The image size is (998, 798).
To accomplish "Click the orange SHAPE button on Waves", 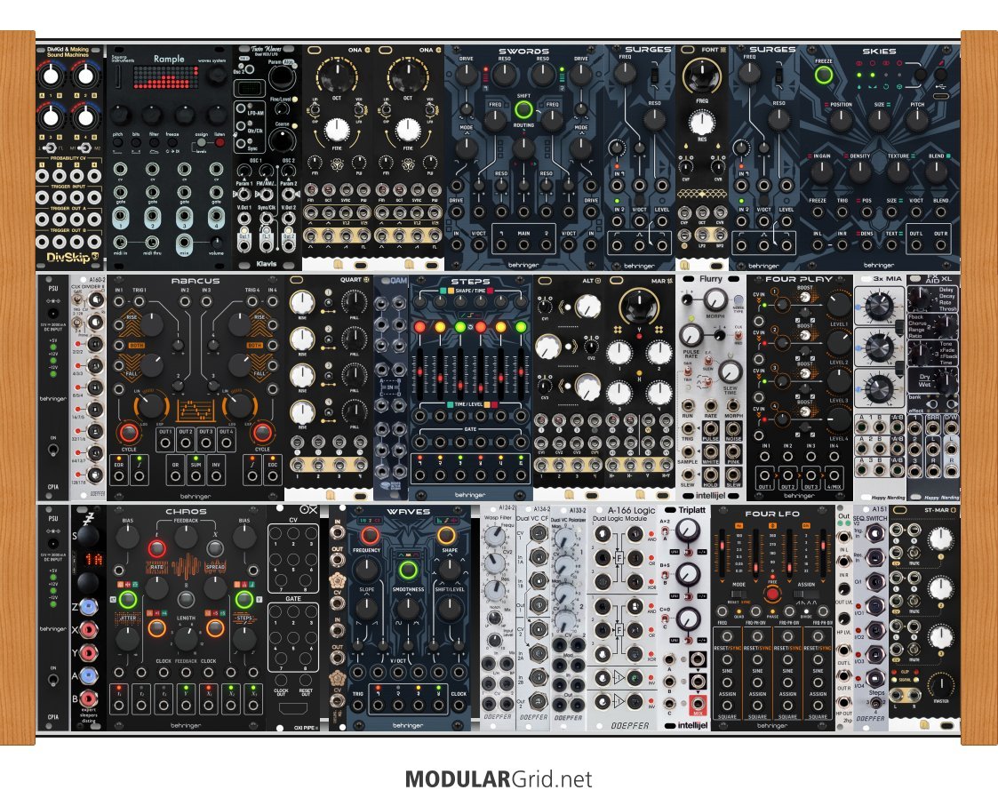I will (x=446, y=535).
